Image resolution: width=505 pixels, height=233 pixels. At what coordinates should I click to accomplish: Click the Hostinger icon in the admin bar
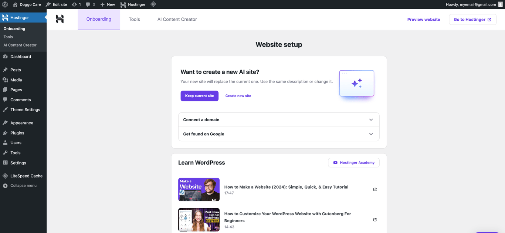(123, 4)
